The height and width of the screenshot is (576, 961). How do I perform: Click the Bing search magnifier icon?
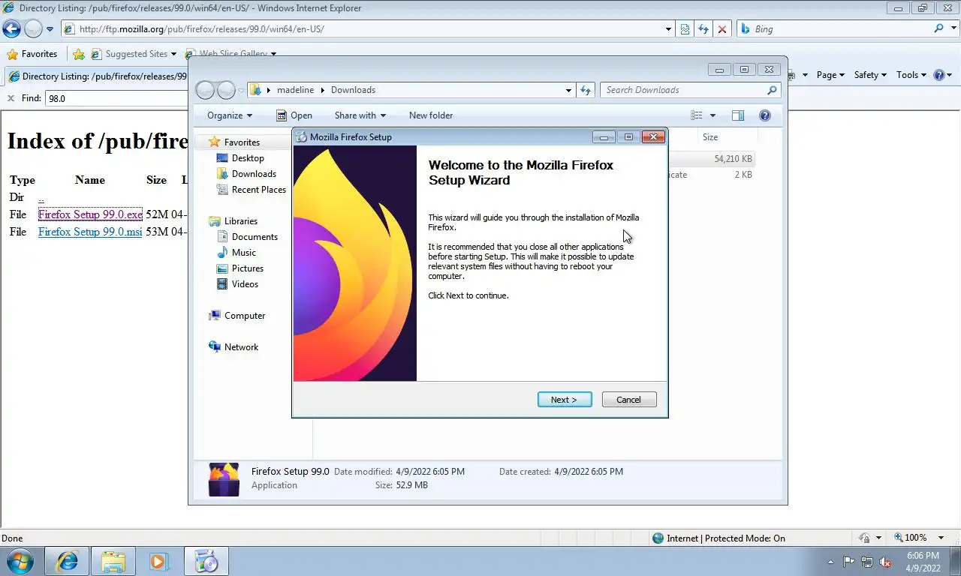click(x=938, y=28)
